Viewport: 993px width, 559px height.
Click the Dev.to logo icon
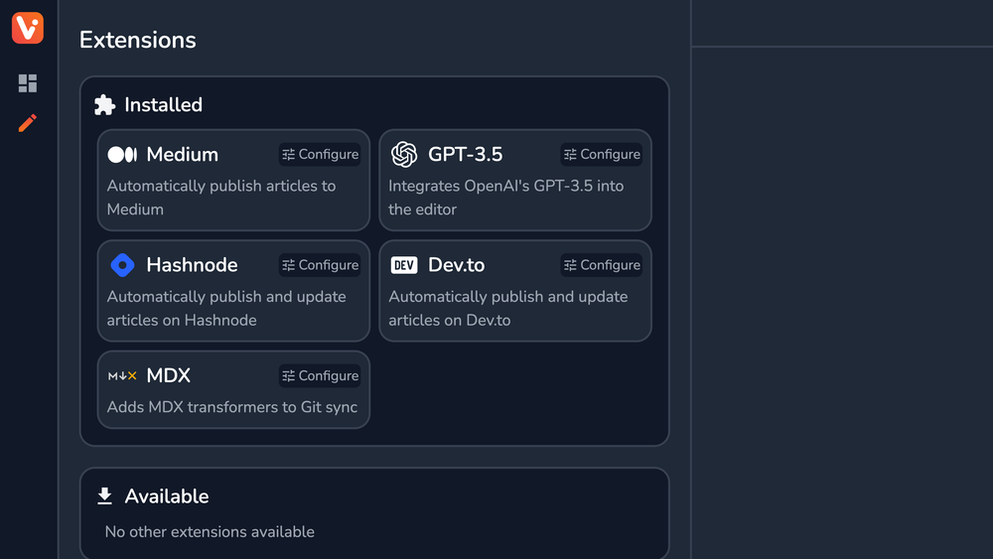click(x=404, y=265)
